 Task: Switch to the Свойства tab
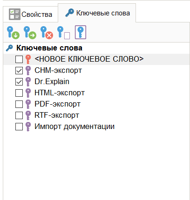pyautogui.click(x=30, y=14)
